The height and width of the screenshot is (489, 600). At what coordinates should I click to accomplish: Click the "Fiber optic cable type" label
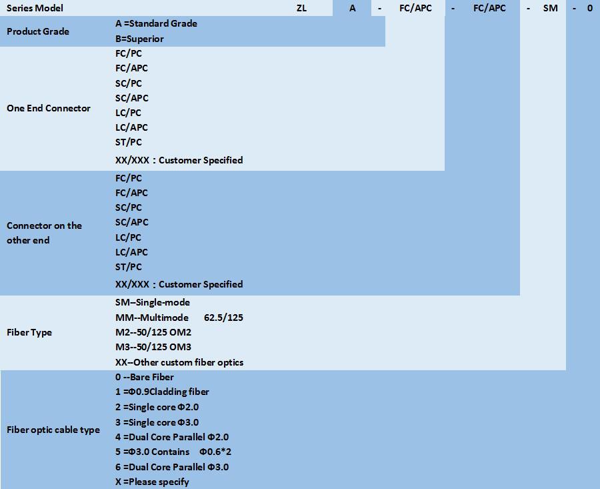click(x=53, y=430)
